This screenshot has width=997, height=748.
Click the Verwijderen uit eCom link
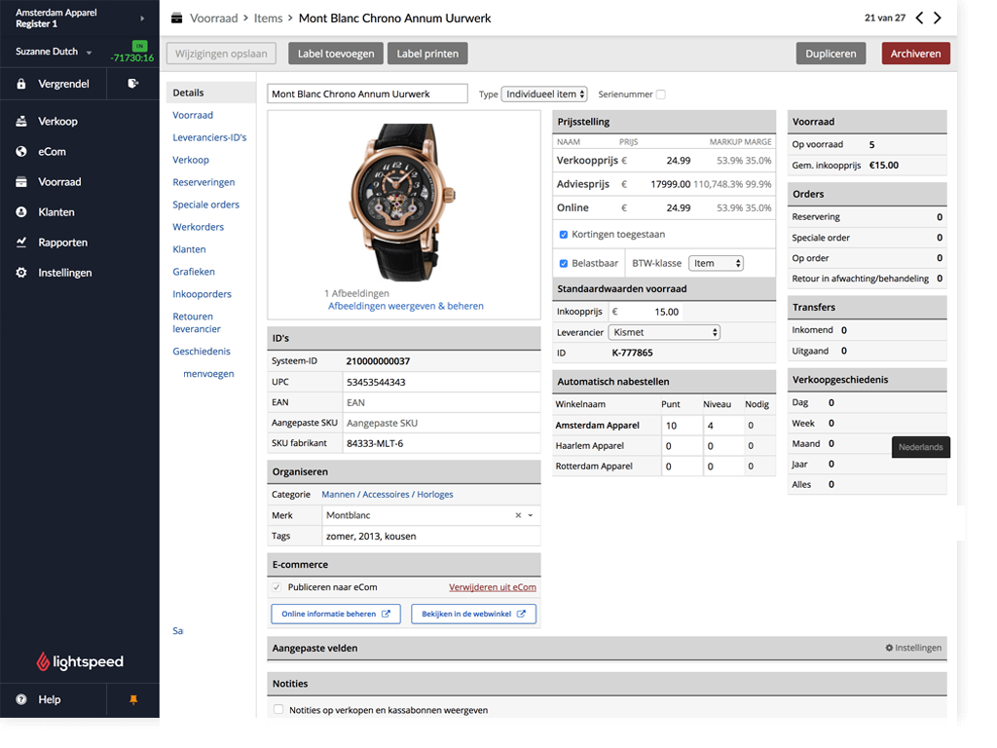click(x=492, y=587)
